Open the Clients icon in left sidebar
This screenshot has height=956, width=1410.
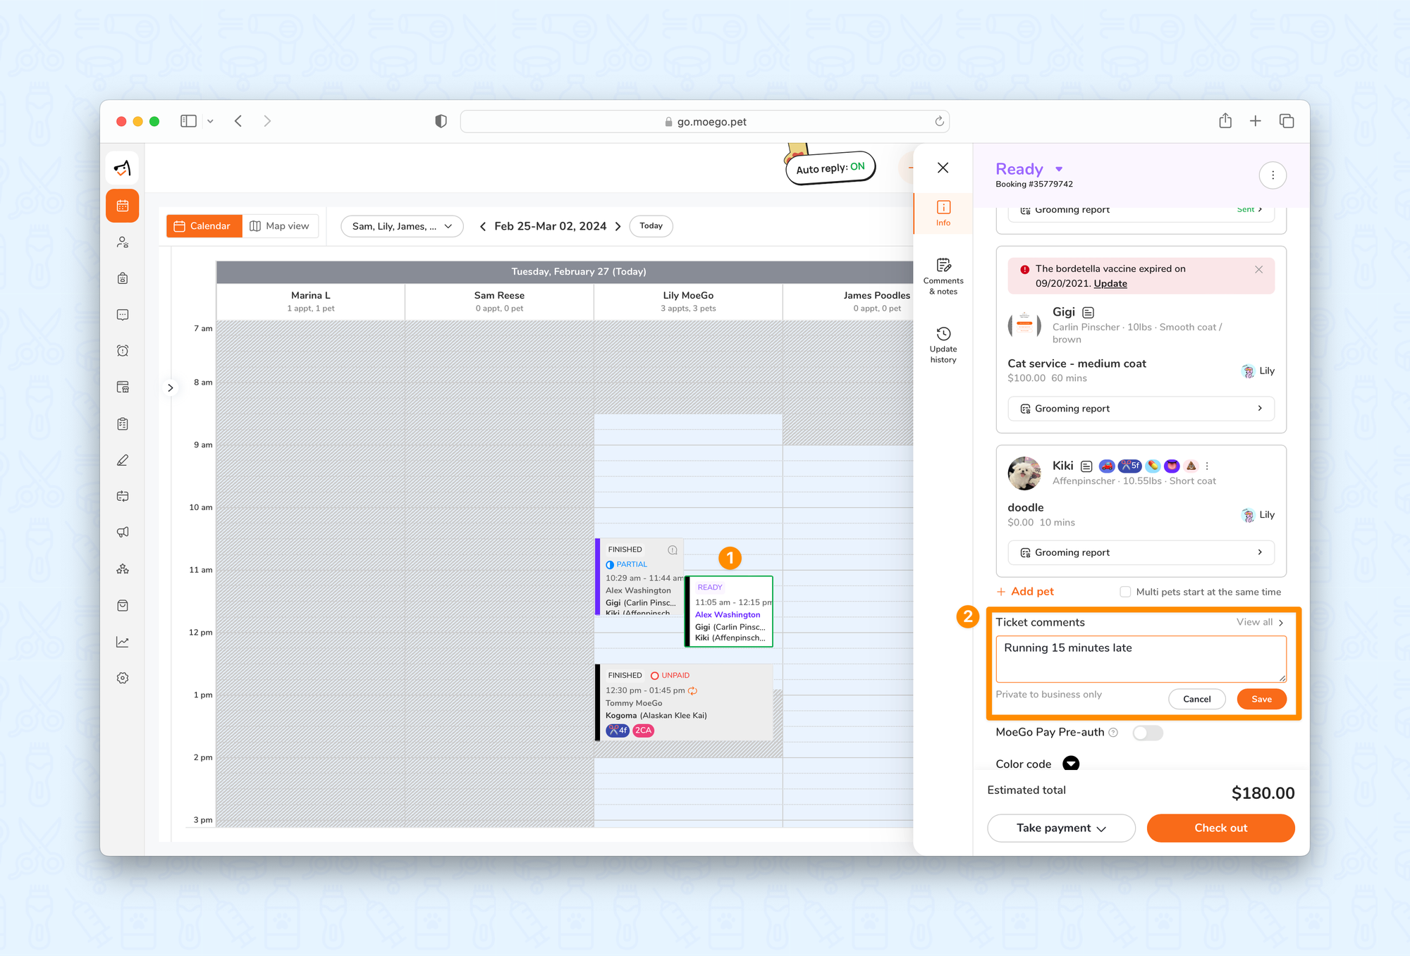(123, 242)
